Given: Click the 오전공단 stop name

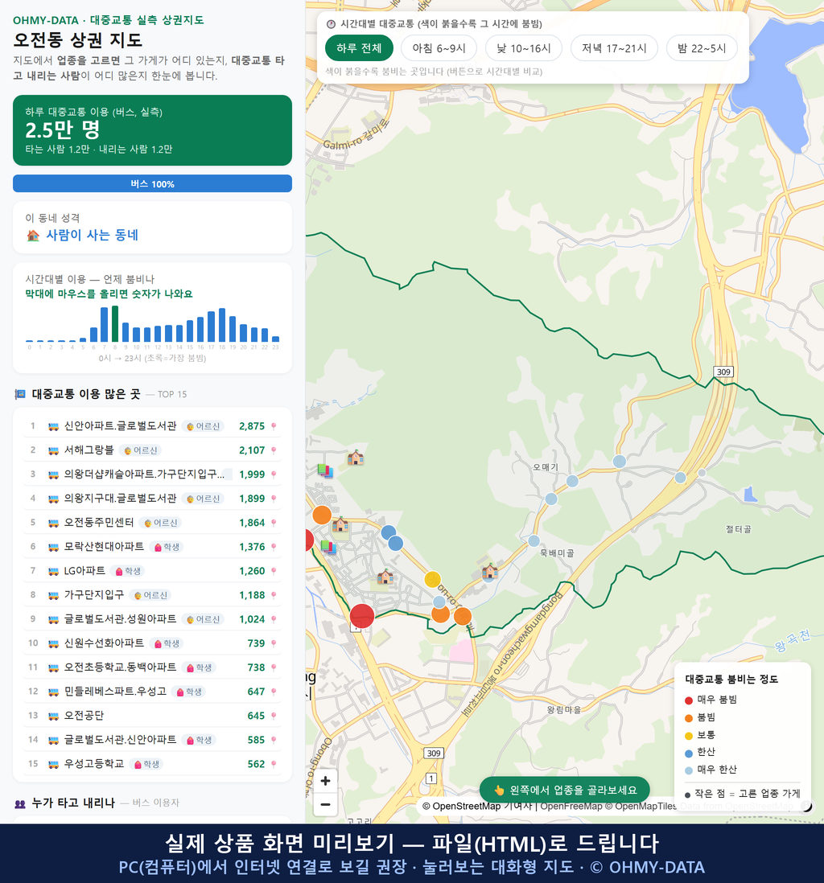Looking at the screenshot, I should pyautogui.click(x=84, y=716).
